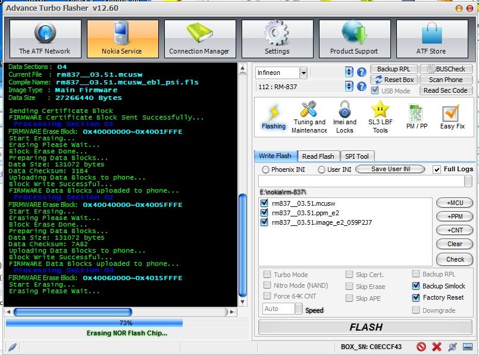The width and height of the screenshot is (479, 355).
Task: Expand the Auto speed dropdown
Action: [298, 309]
